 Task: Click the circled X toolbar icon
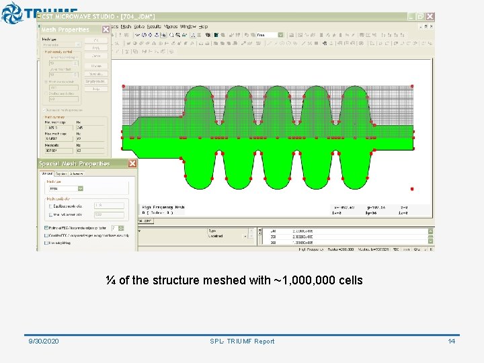tap(361, 43)
